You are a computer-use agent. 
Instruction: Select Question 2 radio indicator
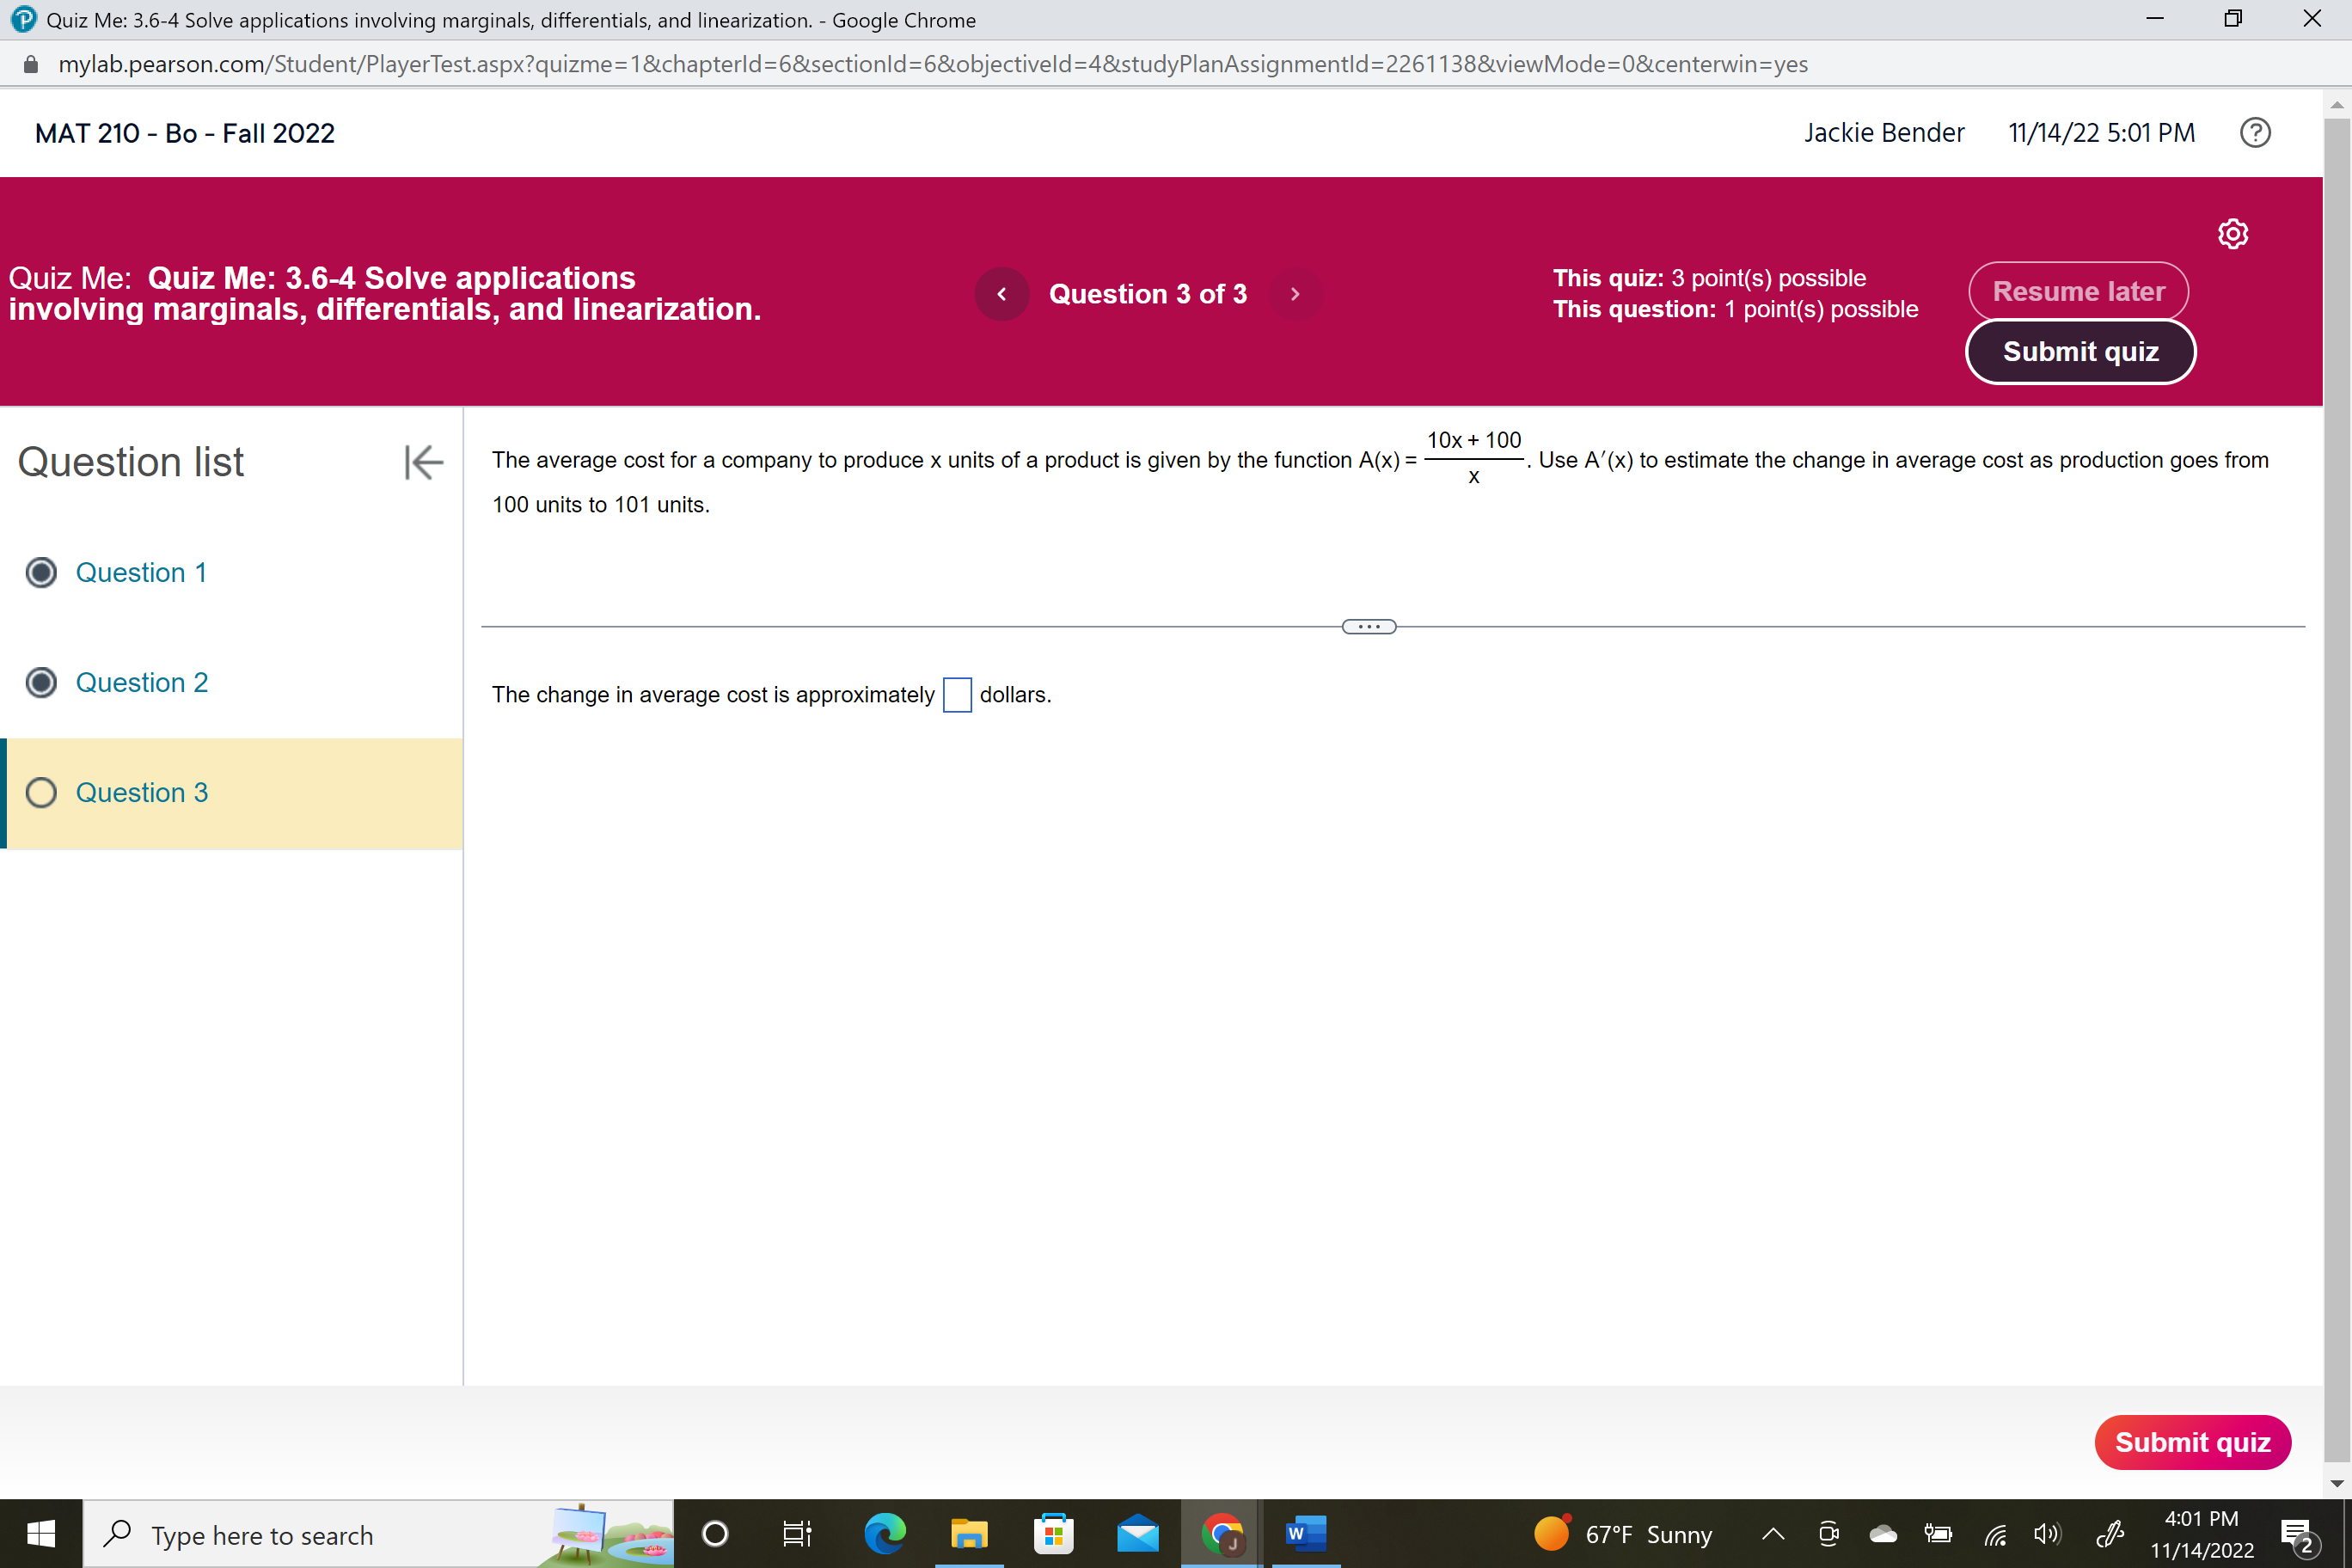(41, 682)
